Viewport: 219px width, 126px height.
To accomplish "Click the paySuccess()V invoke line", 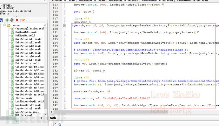I will pyautogui.click(x=136, y=33).
